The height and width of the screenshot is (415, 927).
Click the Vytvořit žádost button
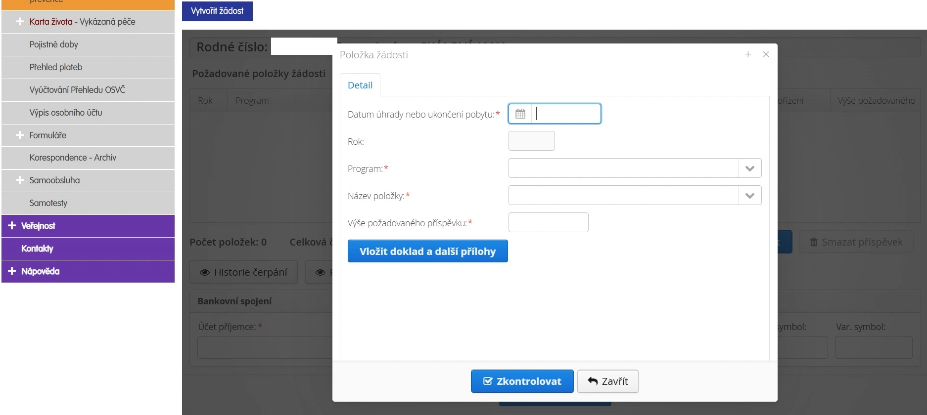217,11
